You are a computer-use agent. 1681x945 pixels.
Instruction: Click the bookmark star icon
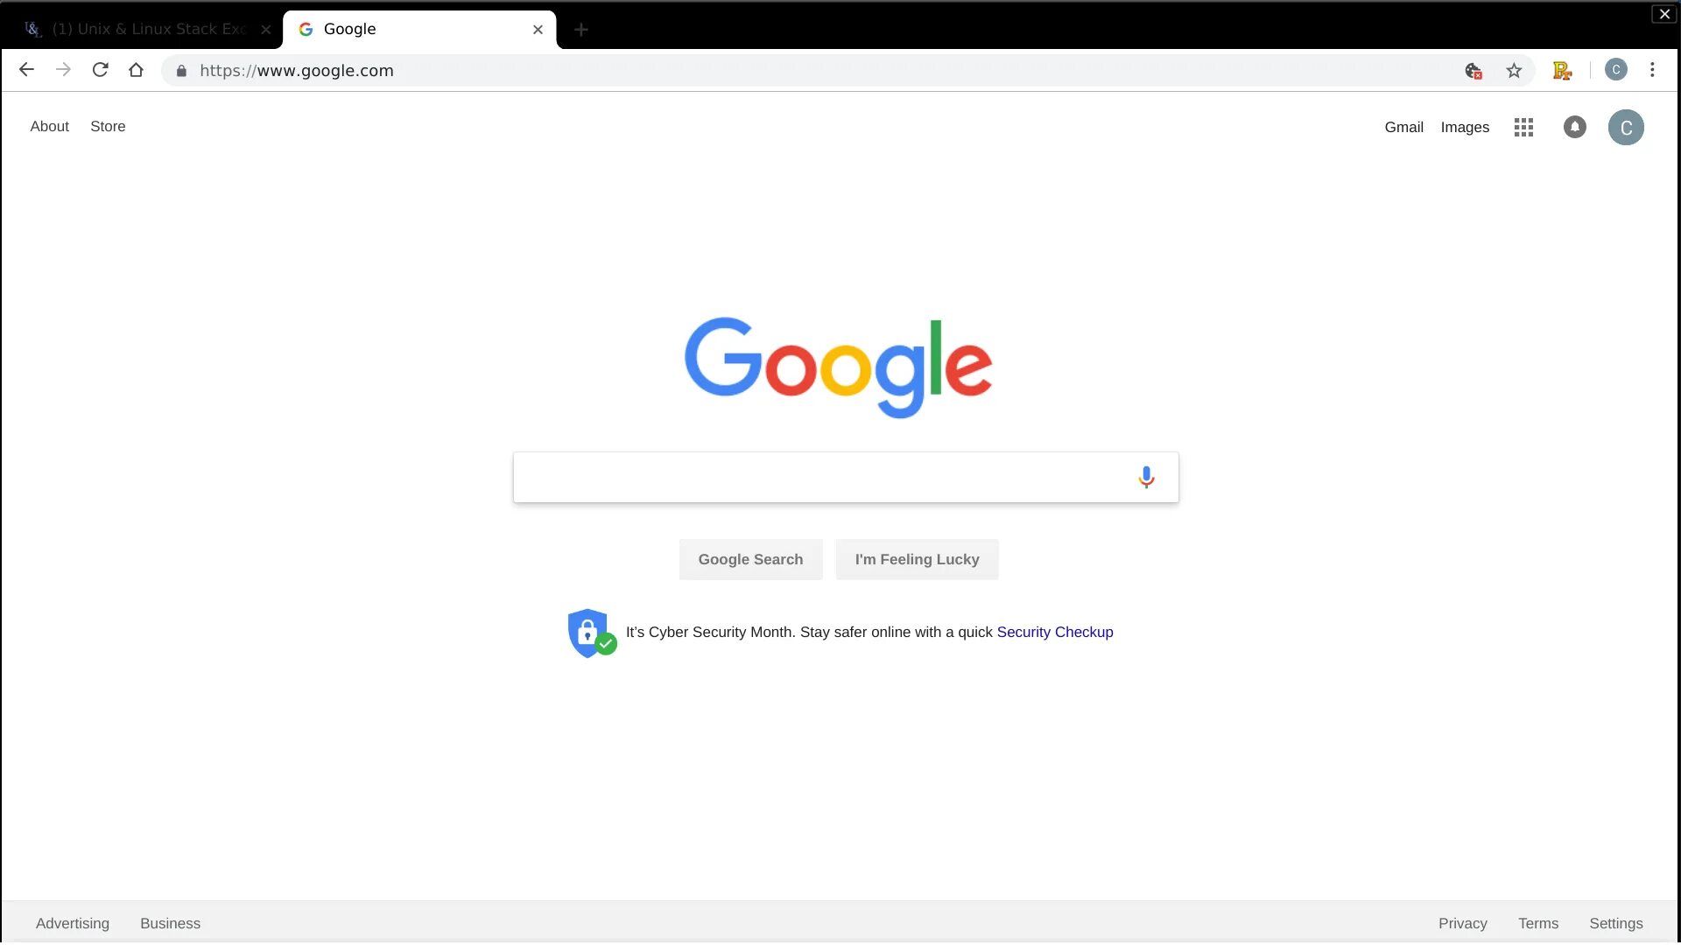point(1514,70)
